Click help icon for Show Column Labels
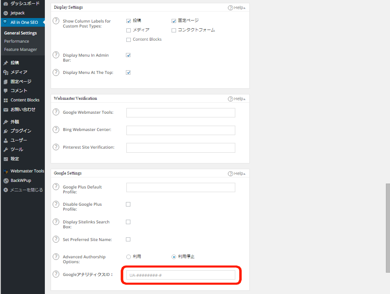The height and width of the screenshot is (294, 390). tap(56, 21)
